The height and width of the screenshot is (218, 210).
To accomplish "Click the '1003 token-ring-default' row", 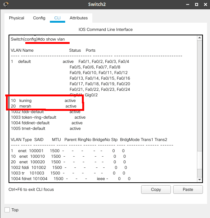I will tap(48, 117).
